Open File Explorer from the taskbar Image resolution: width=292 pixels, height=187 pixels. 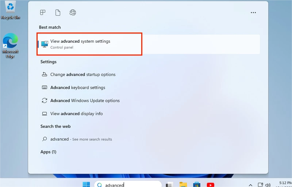tap(183, 184)
